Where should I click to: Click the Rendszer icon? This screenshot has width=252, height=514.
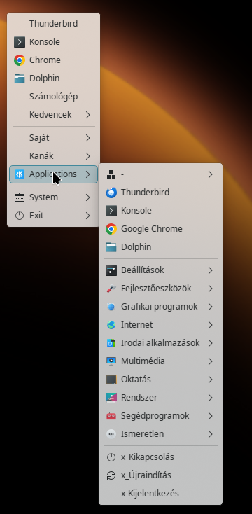(111, 398)
